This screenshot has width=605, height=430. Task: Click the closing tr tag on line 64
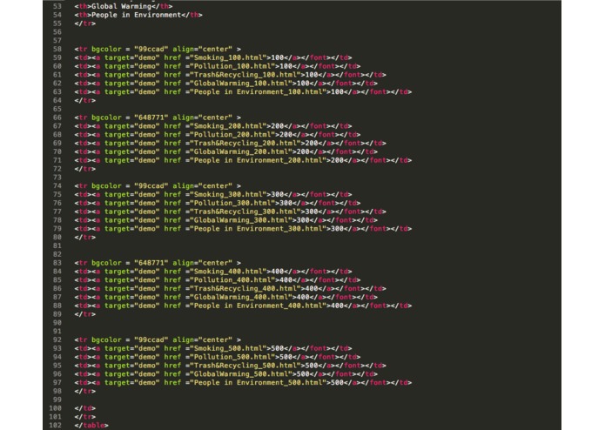tap(85, 100)
